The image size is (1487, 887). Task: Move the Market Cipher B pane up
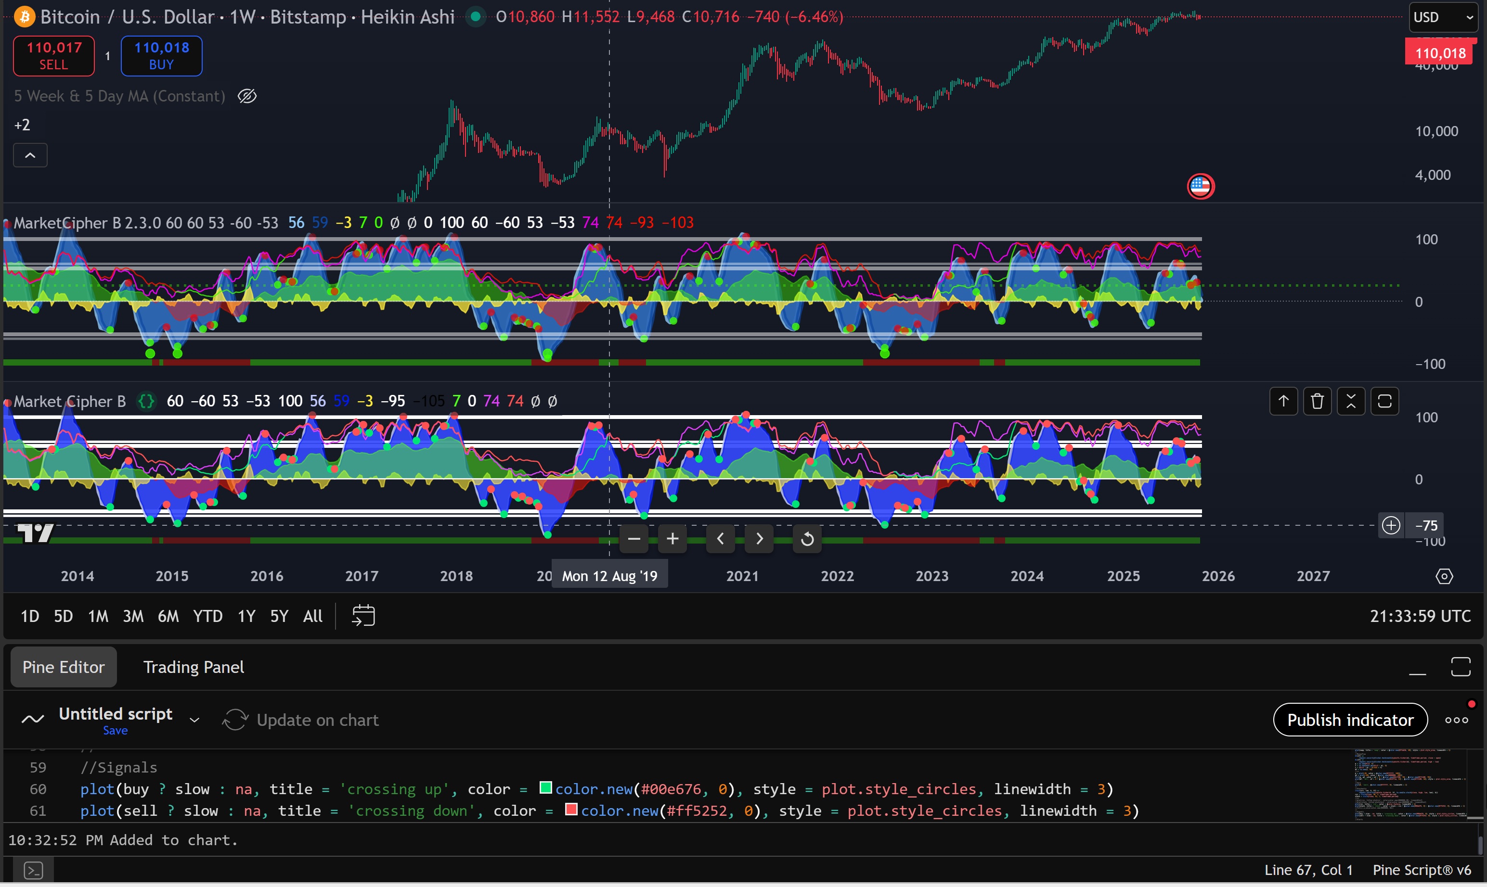pyautogui.click(x=1283, y=401)
